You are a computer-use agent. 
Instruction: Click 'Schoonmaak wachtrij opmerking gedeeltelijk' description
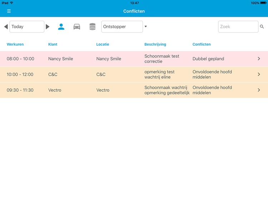(x=167, y=90)
